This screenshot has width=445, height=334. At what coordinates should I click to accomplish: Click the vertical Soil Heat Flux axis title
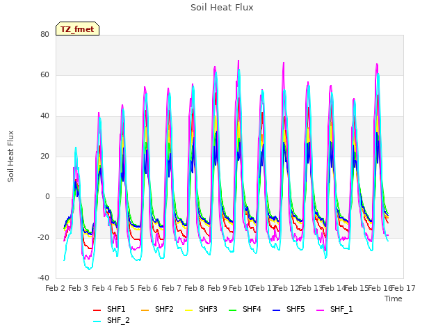[10, 156]
